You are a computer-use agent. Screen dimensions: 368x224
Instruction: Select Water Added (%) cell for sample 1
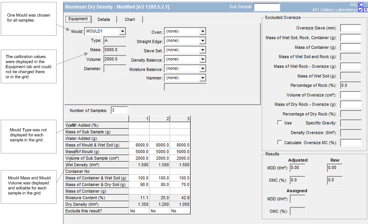(x=139, y=125)
